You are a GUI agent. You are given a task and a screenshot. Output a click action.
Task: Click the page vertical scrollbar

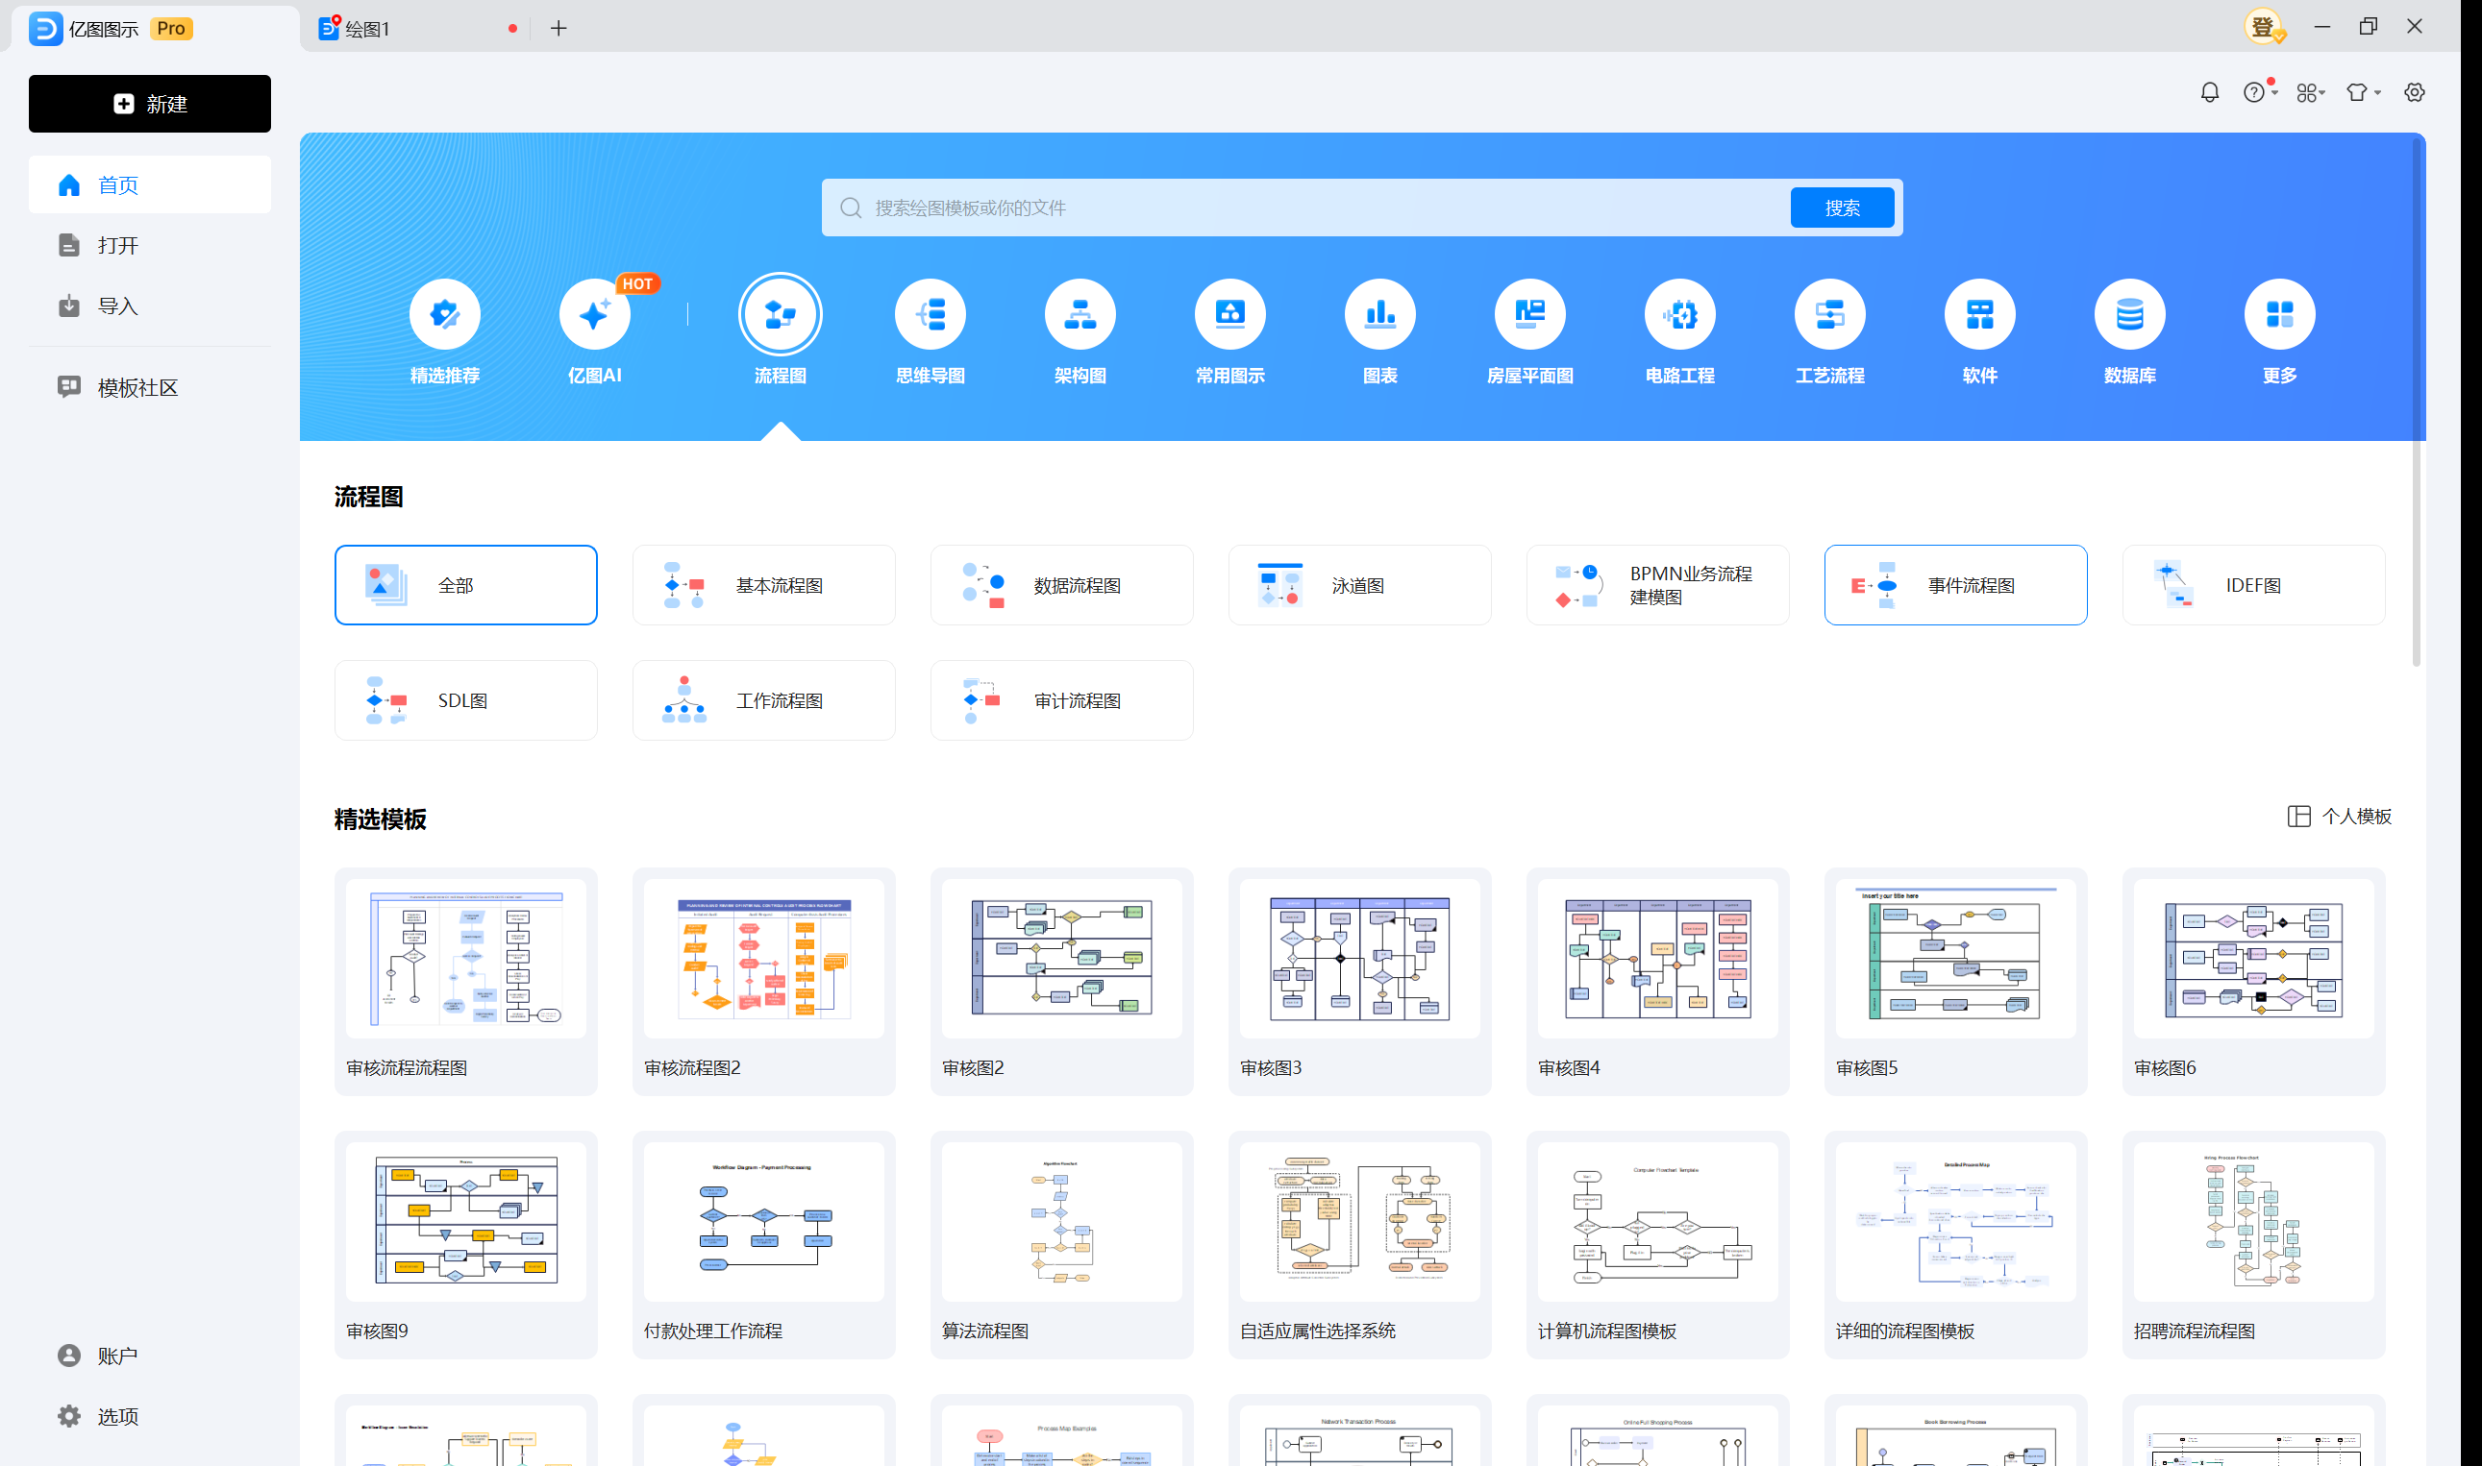(2416, 405)
